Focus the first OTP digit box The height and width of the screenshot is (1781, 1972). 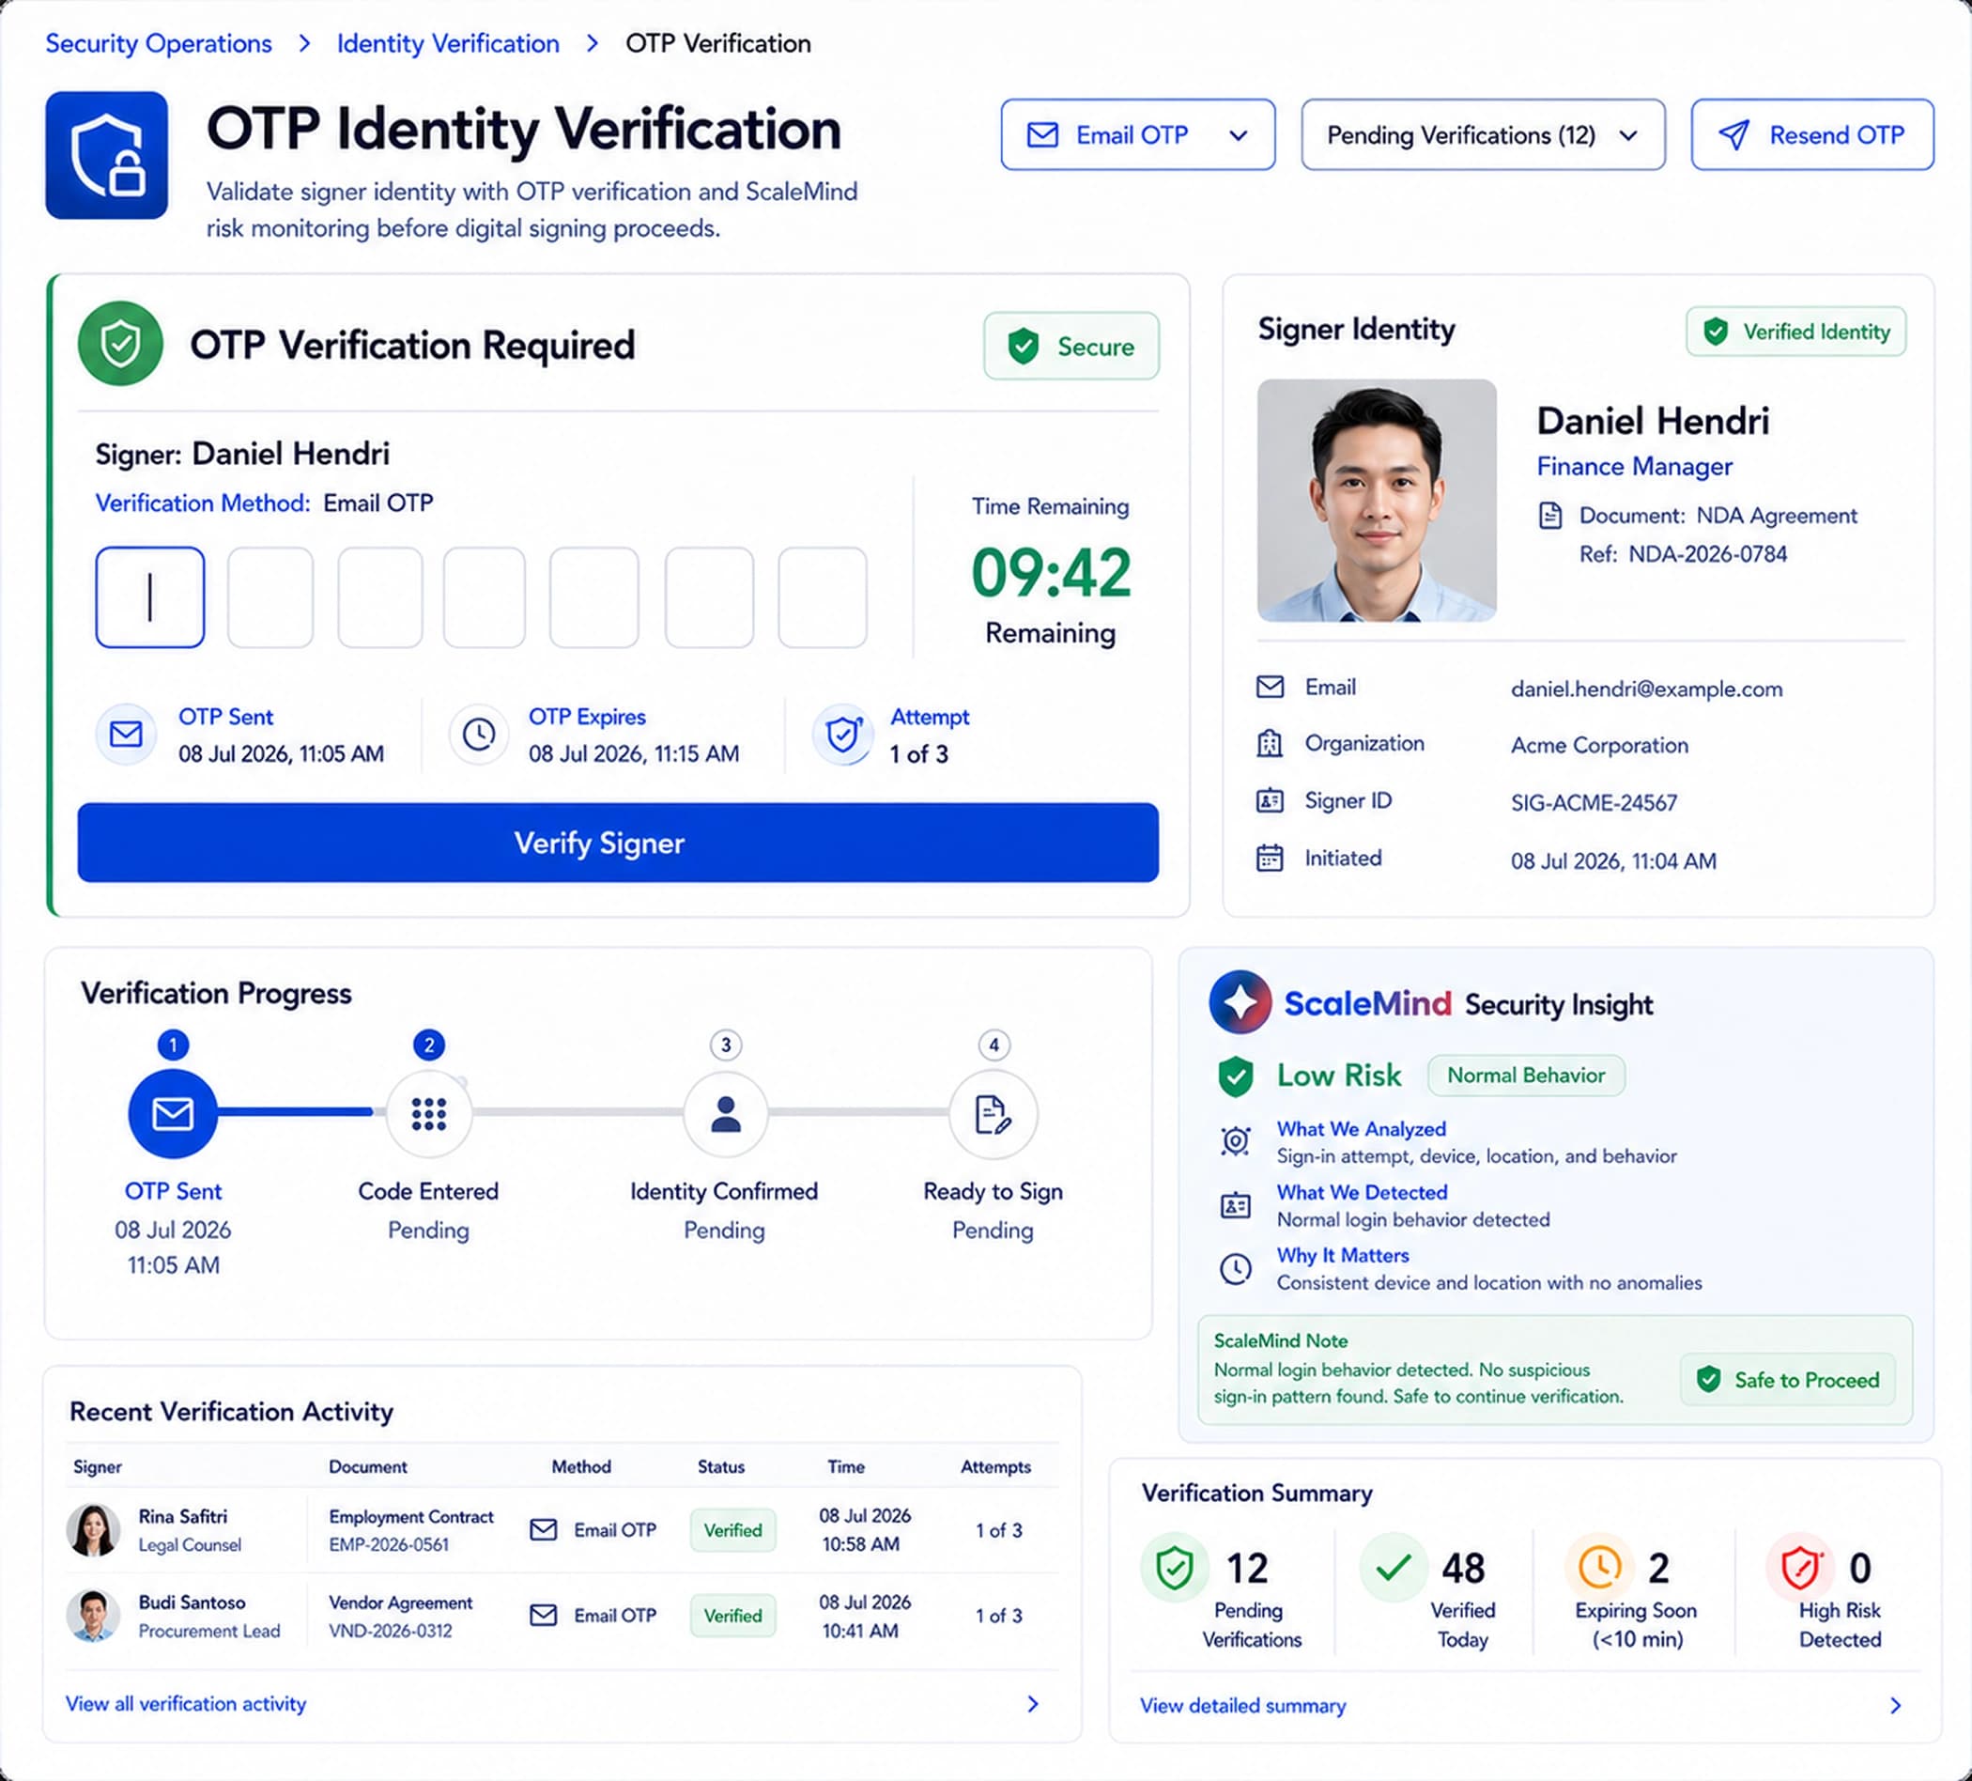[x=149, y=596]
